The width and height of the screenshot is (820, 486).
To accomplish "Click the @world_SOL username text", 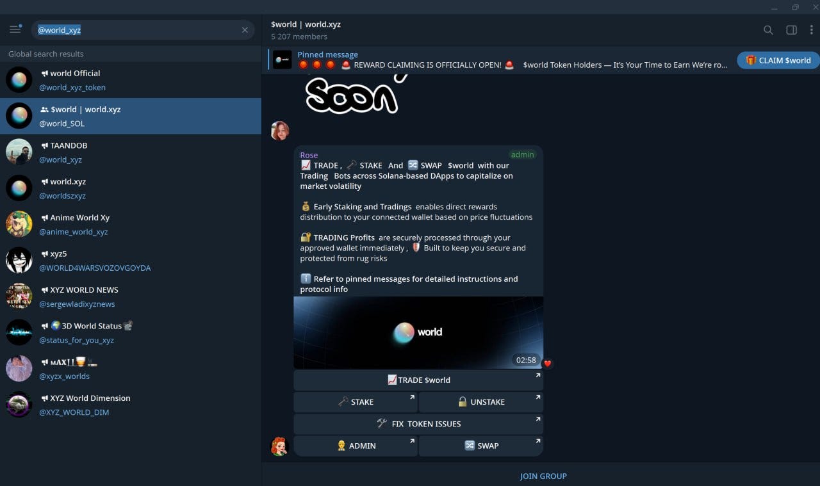I will 62,124.
